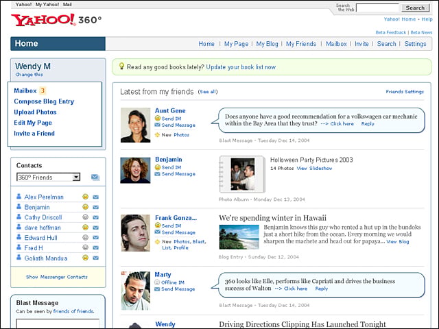Click Update your book list now link
Viewport: 439px width, 329px height.
[x=241, y=67]
